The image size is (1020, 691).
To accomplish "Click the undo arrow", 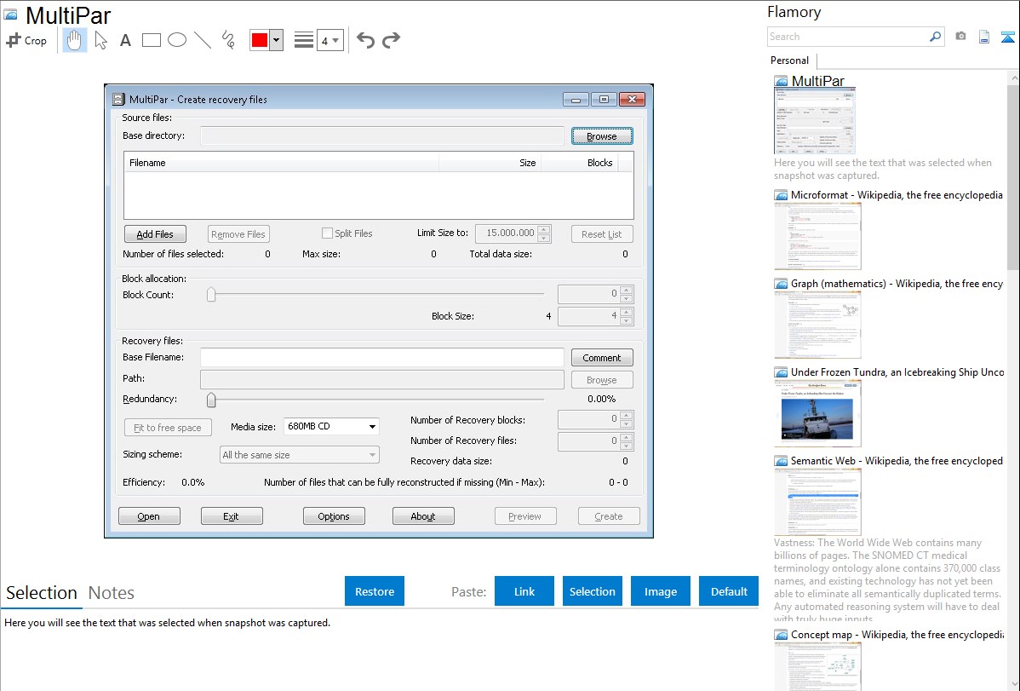I will point(365,40).
